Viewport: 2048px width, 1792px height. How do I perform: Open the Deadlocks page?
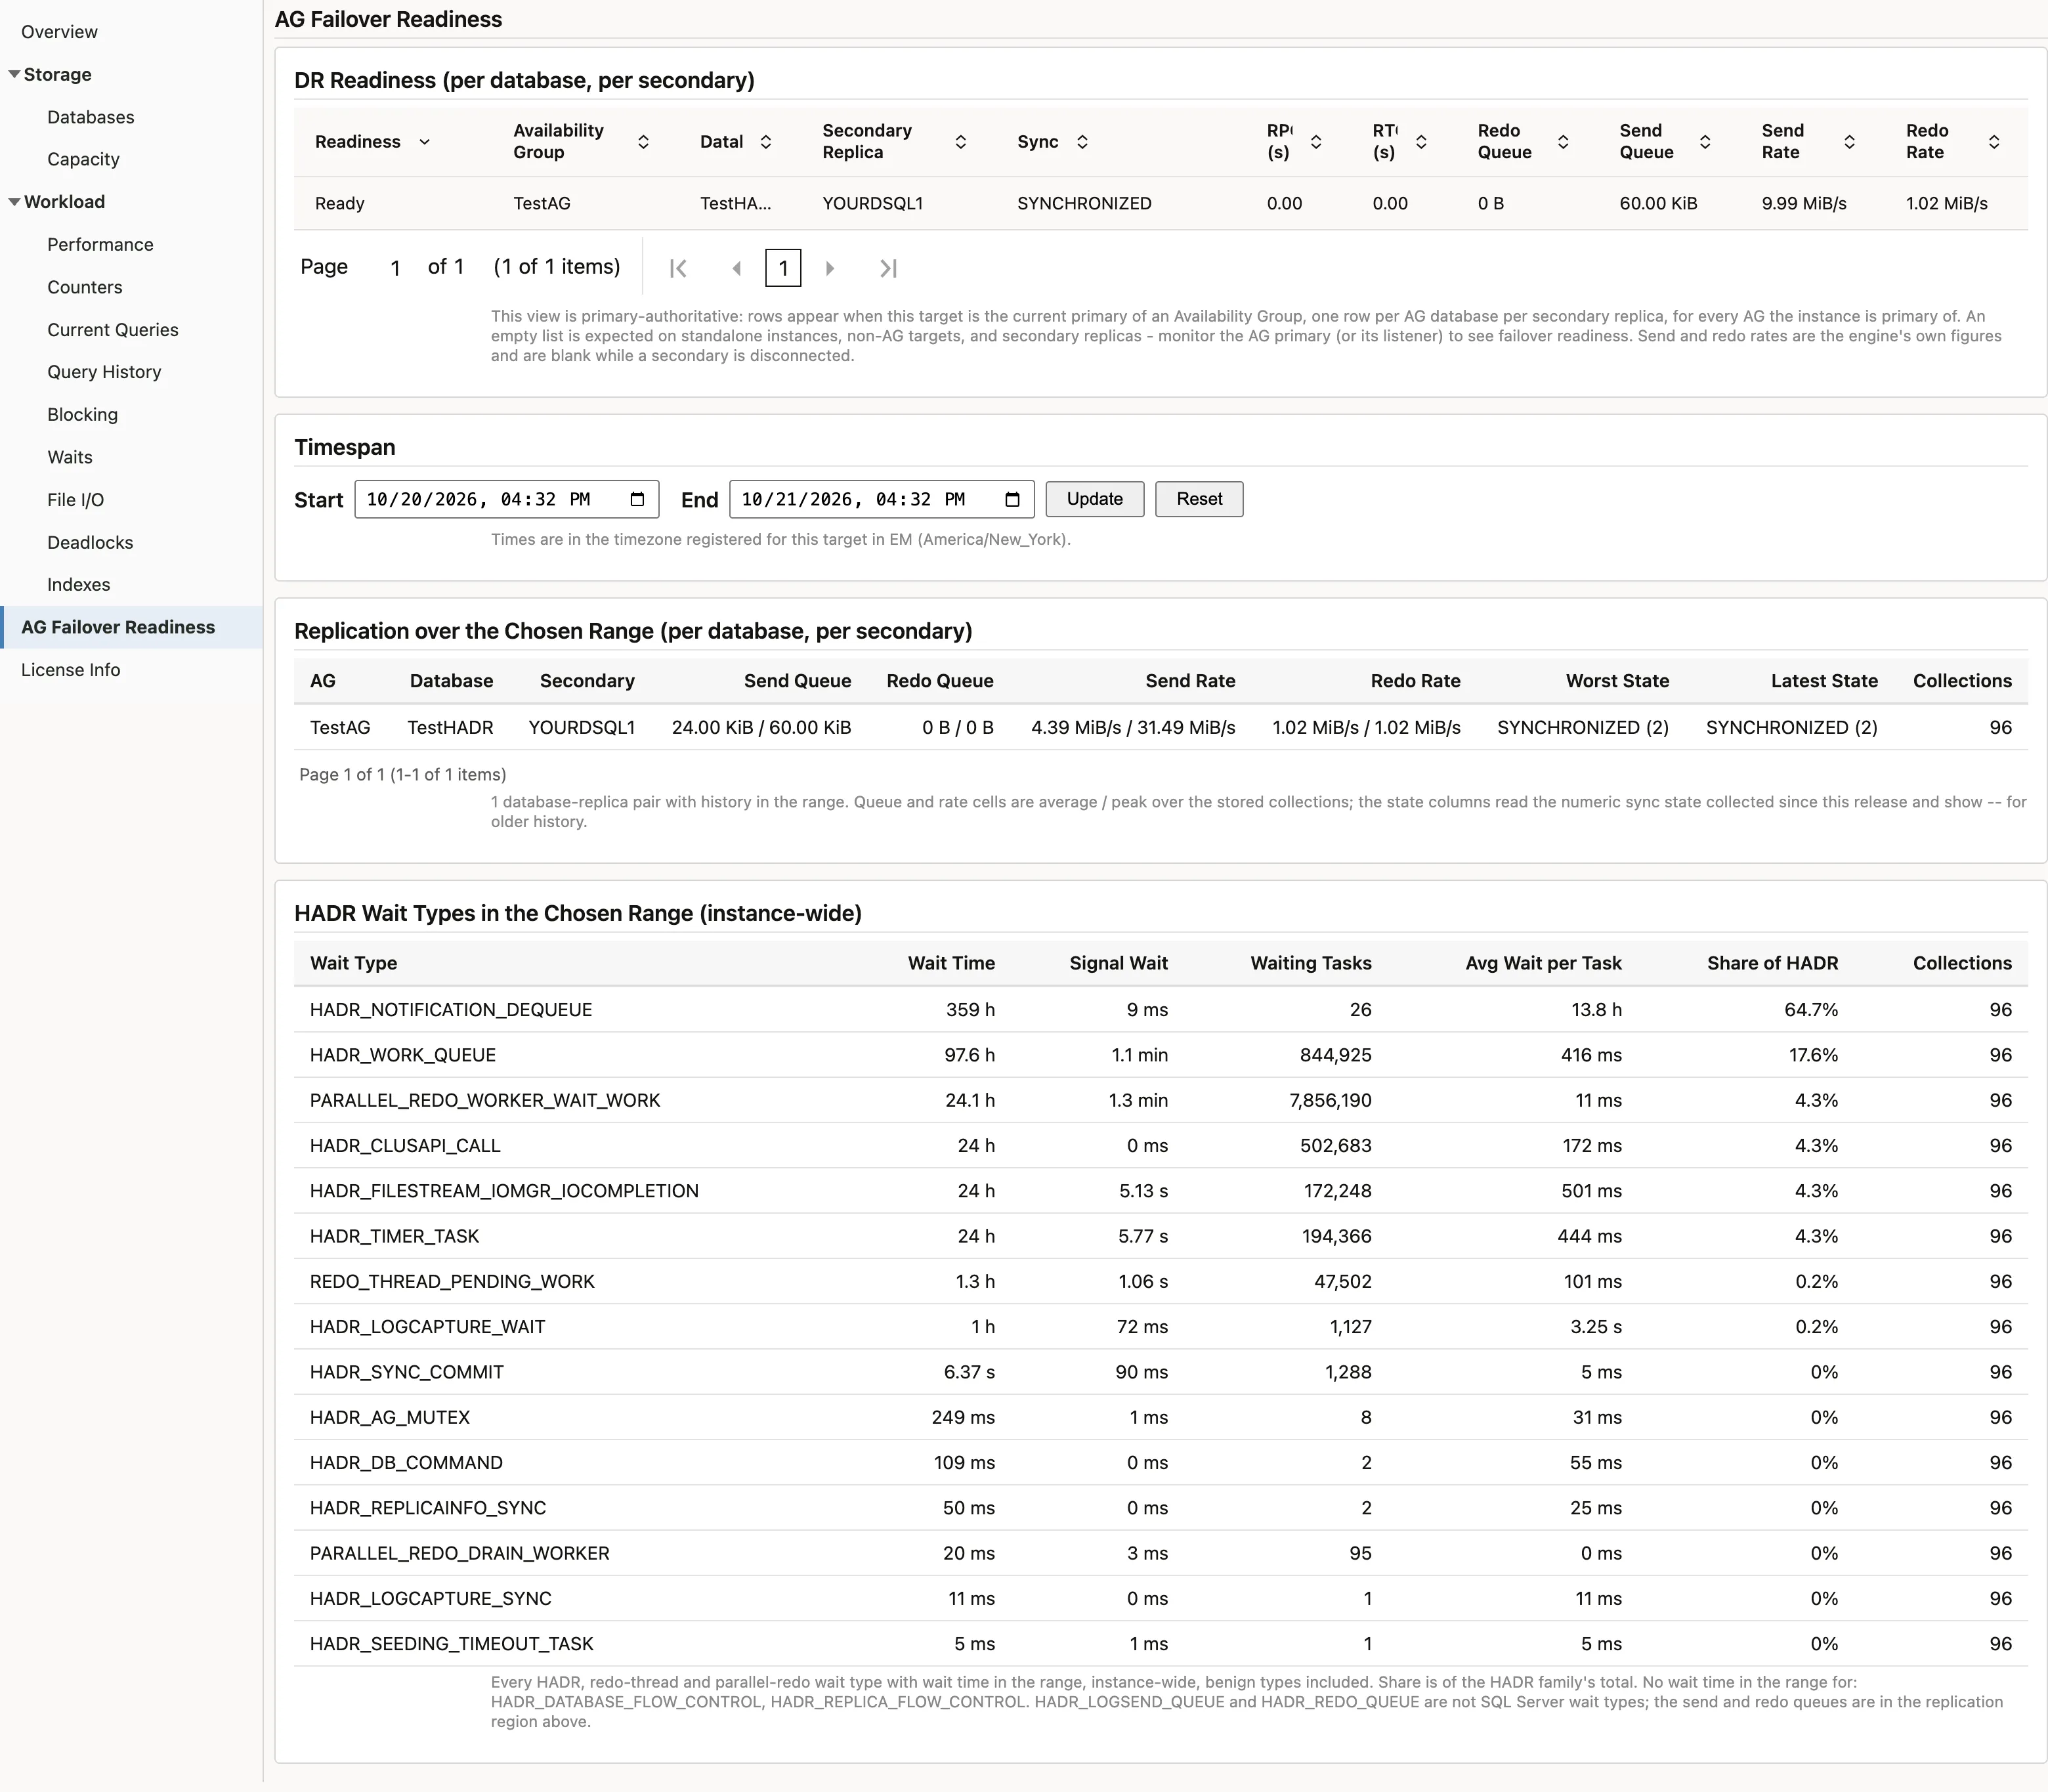[90, 542]
